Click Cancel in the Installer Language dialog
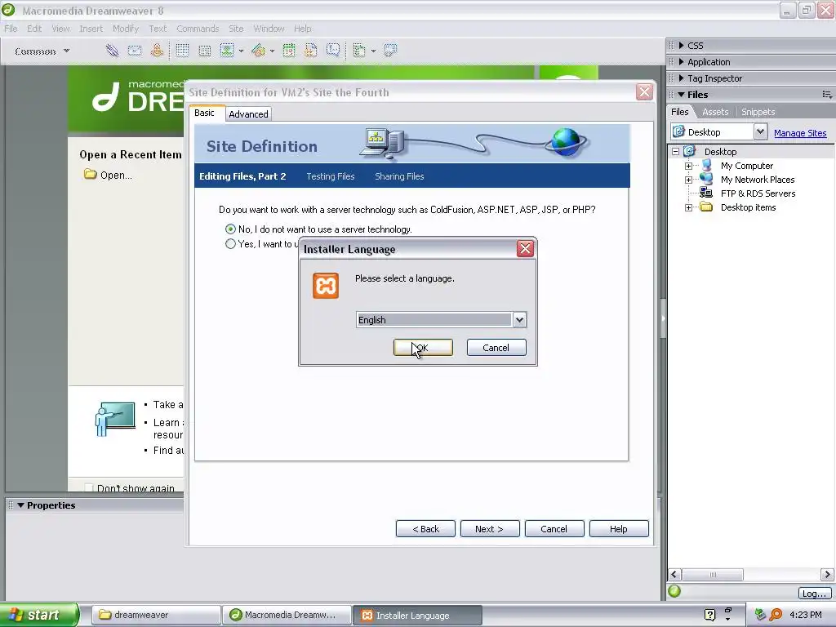Screen dimensions: 836x627 [x=496, y=348]
